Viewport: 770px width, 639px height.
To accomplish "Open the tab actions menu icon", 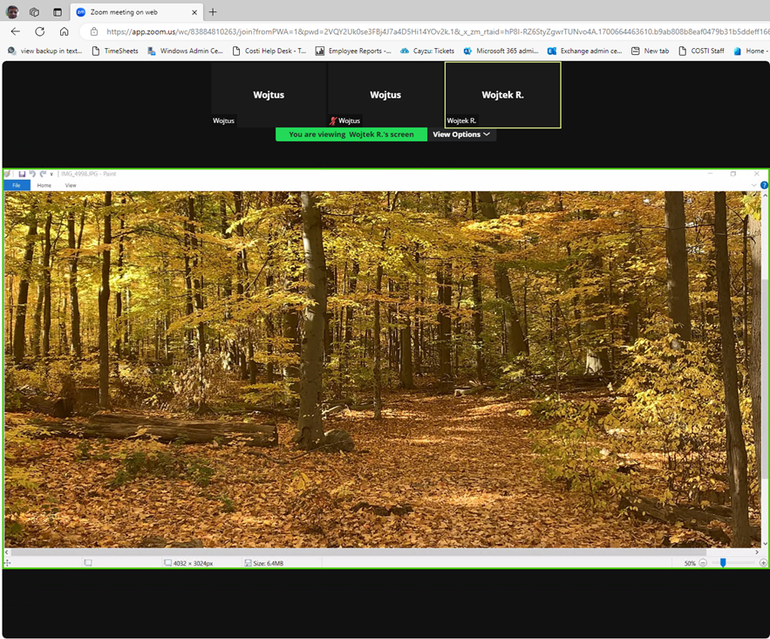I will point(58,12).
